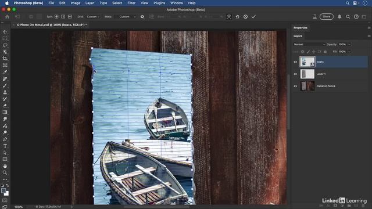
Task: Open the Window menu
Action: coord(177,3)
